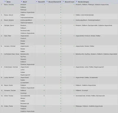Open the Name column dropdown menu

[x=5, y=2]
